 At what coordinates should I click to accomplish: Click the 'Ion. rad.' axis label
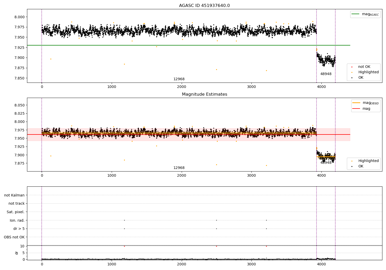pos(17,220)
